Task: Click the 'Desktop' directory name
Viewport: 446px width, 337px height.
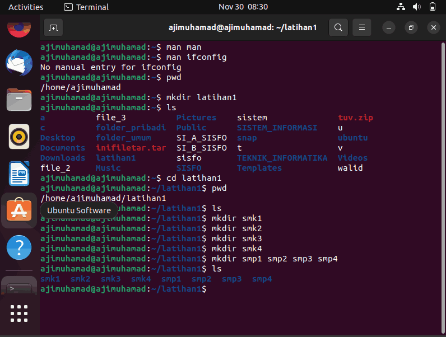Action: [58, 138]
